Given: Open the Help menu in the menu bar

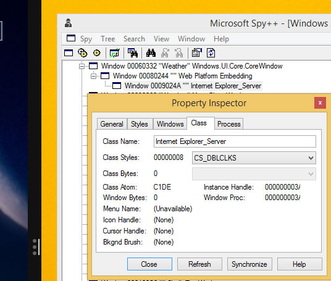Looking at the screenshot, I should pyautogui.click(x=221, y=39).
